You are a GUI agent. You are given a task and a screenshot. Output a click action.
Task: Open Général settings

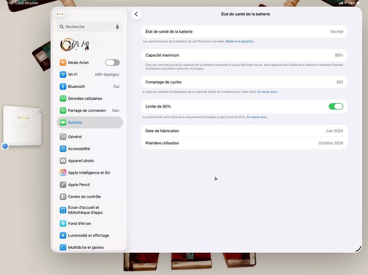(89, 136)
